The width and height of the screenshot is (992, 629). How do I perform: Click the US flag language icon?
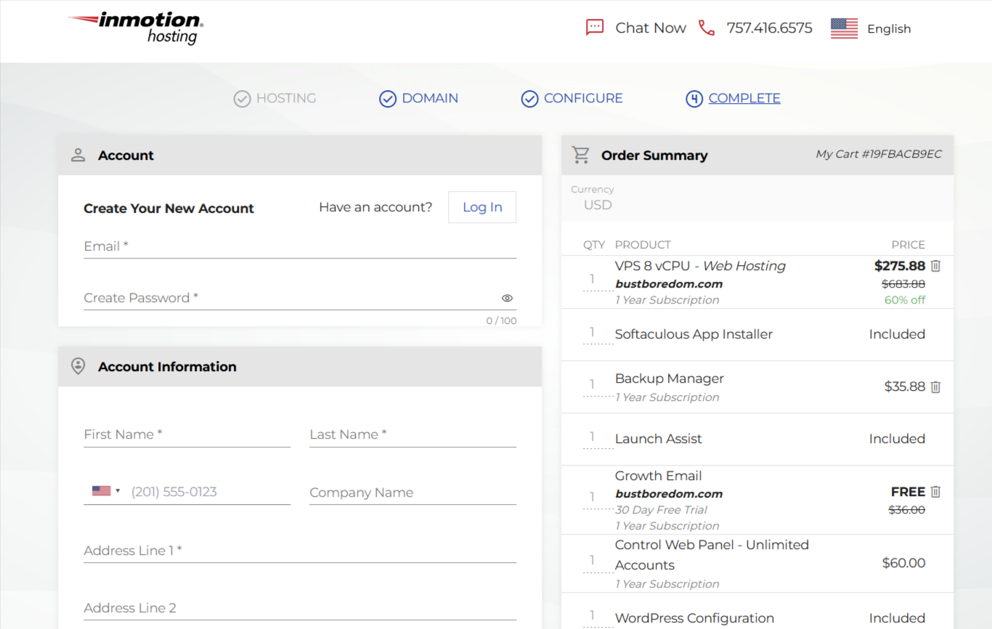[x=844, y=28]
